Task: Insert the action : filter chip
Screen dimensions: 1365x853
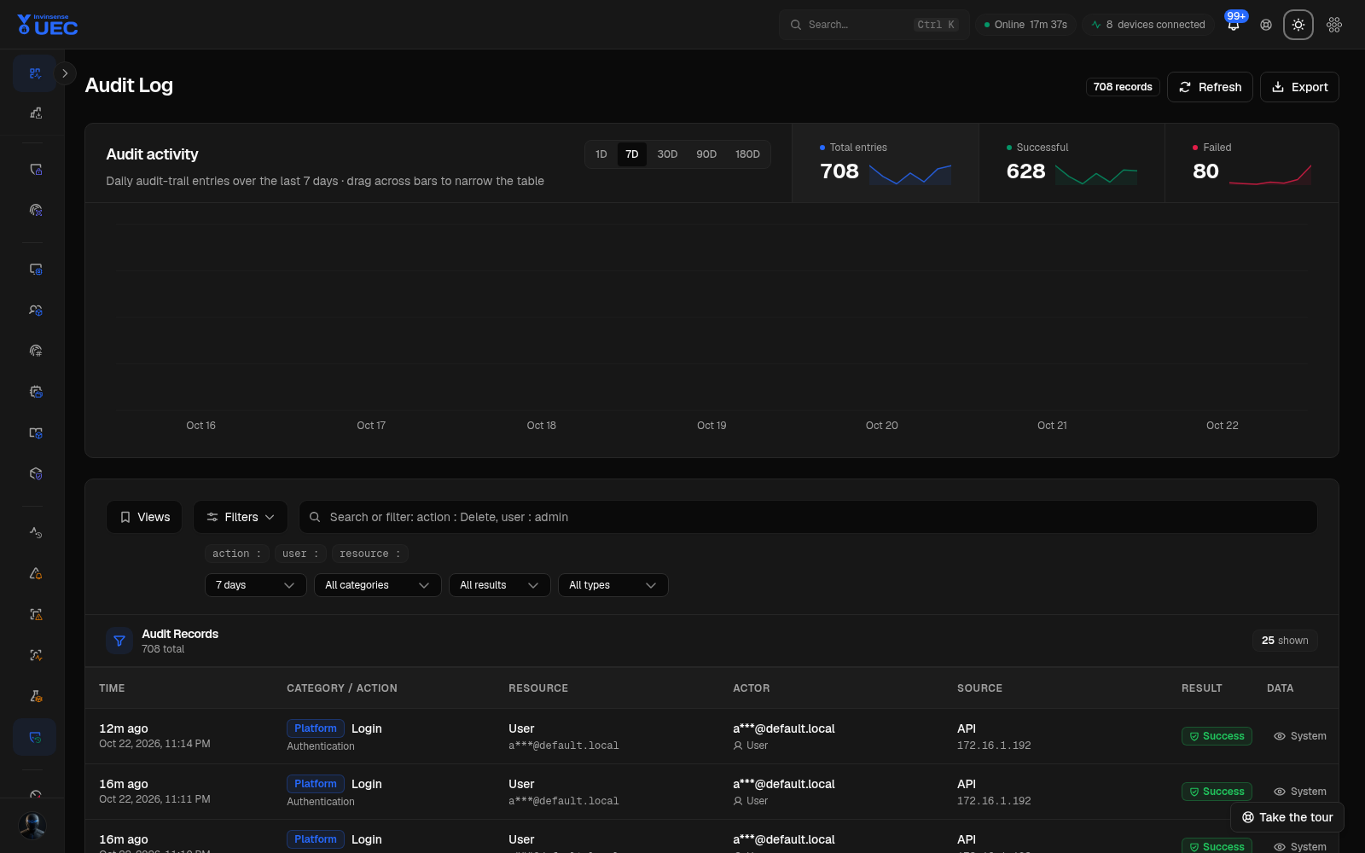Action: [237, 554]
